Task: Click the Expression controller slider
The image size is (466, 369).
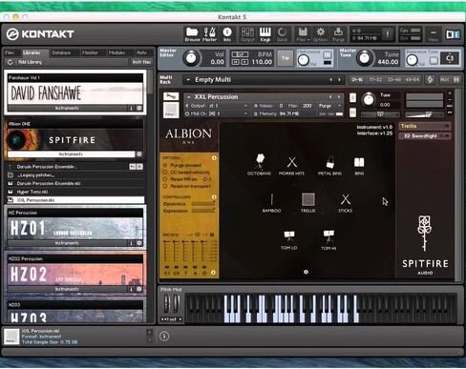Action: tap(203, 211)
